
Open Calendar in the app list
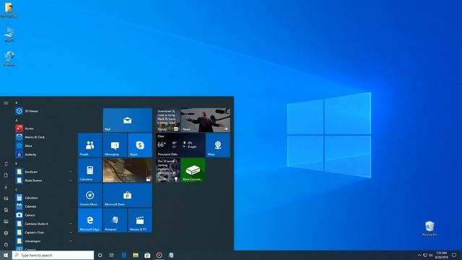pyautogui.click(x=43, y=207)
